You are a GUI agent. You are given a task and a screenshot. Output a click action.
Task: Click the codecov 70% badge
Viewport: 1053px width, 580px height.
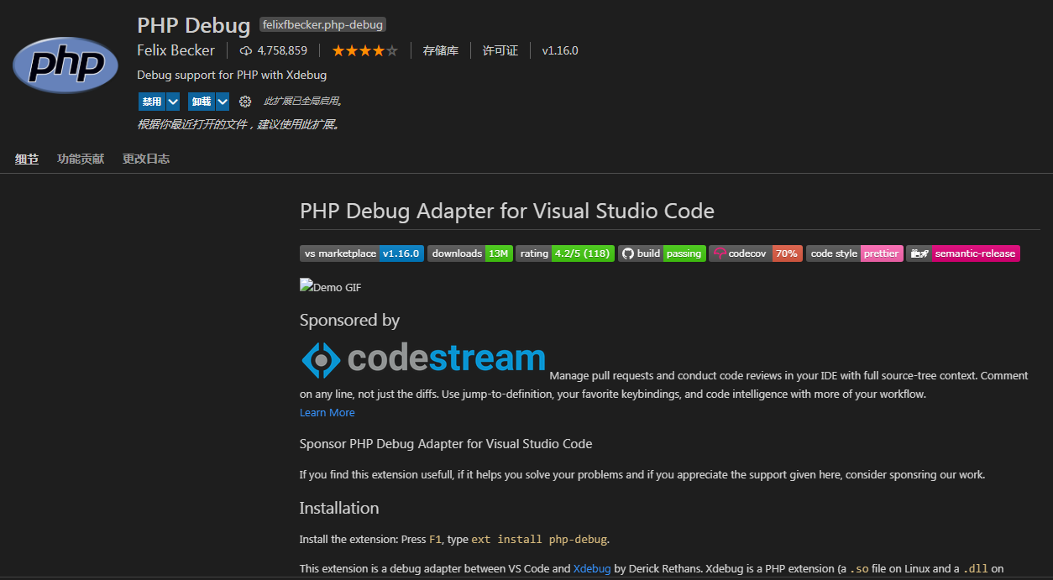point(756,253)
